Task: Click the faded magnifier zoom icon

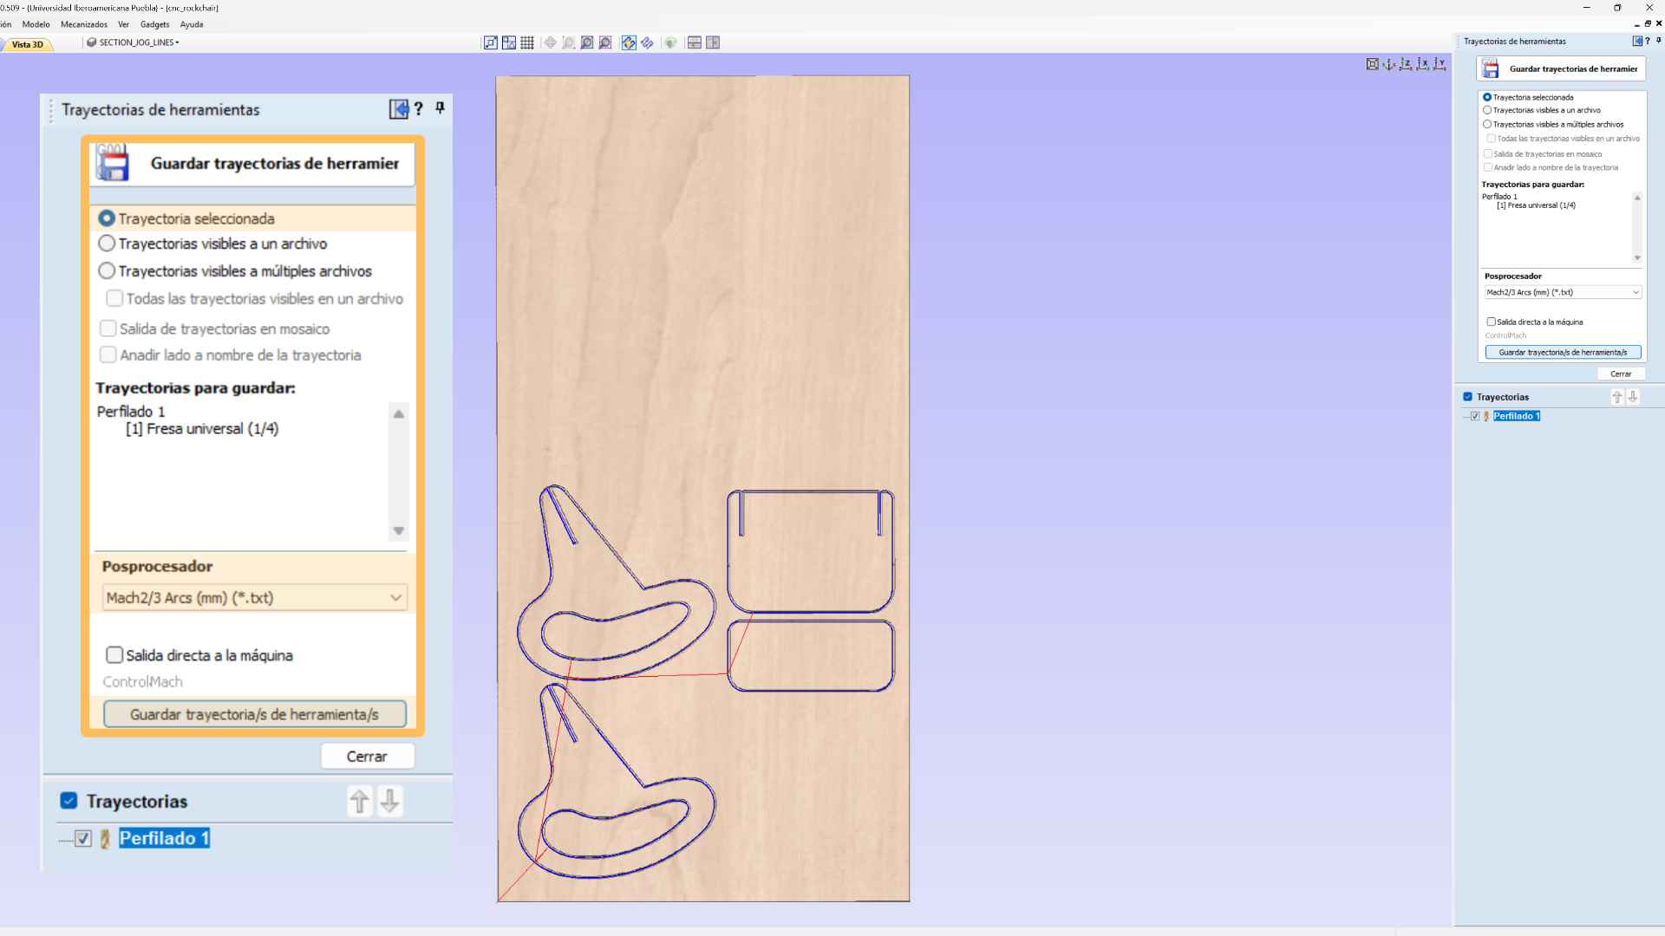Action: (x=568, y=42)
